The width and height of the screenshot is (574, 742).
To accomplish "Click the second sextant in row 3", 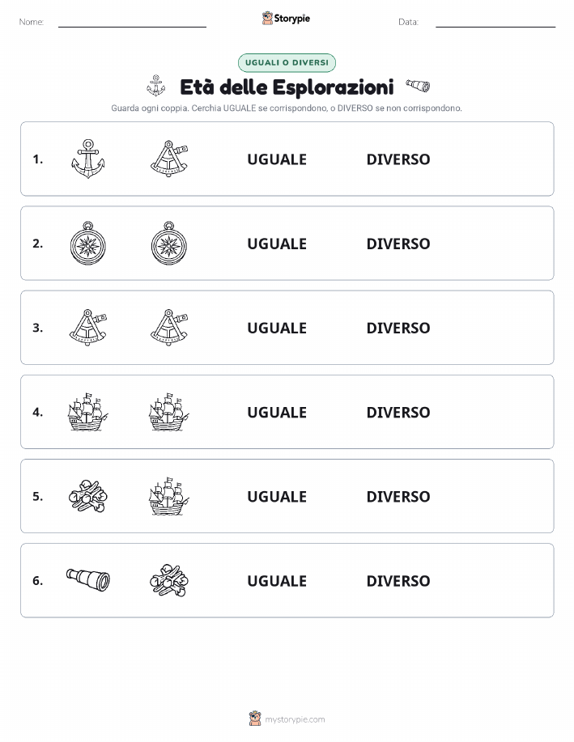I will coord(169,328).
